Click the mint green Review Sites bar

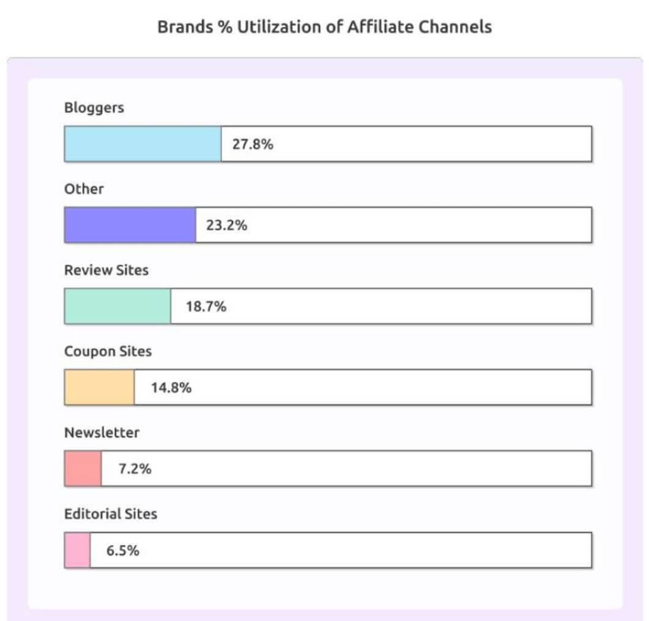coord(117,306)
